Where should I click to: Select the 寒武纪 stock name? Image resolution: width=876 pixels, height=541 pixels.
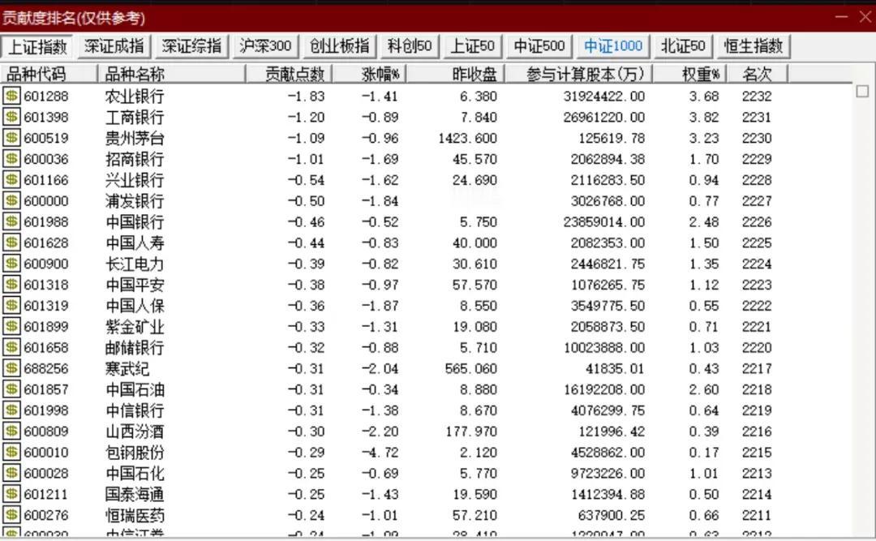(127, 368)
